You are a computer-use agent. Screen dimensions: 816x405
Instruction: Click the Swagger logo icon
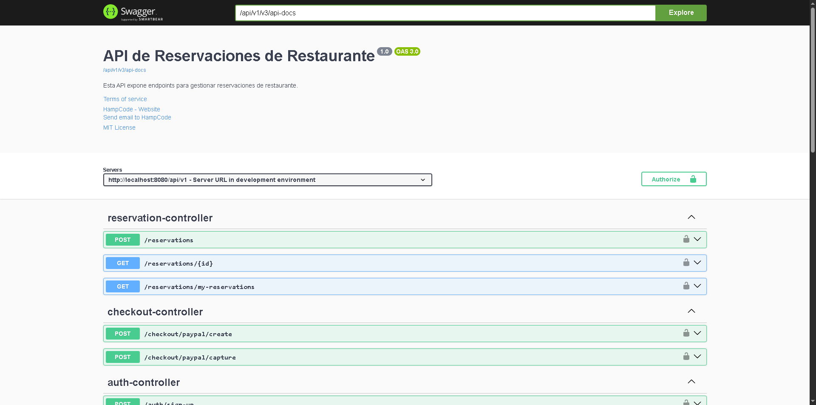pos(110,12)
